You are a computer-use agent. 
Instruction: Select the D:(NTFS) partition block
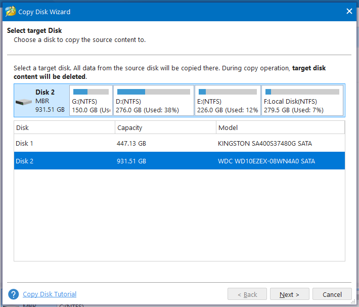154,101
